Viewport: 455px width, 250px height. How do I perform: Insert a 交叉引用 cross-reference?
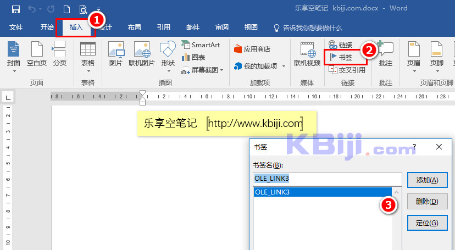pos(347,70)
